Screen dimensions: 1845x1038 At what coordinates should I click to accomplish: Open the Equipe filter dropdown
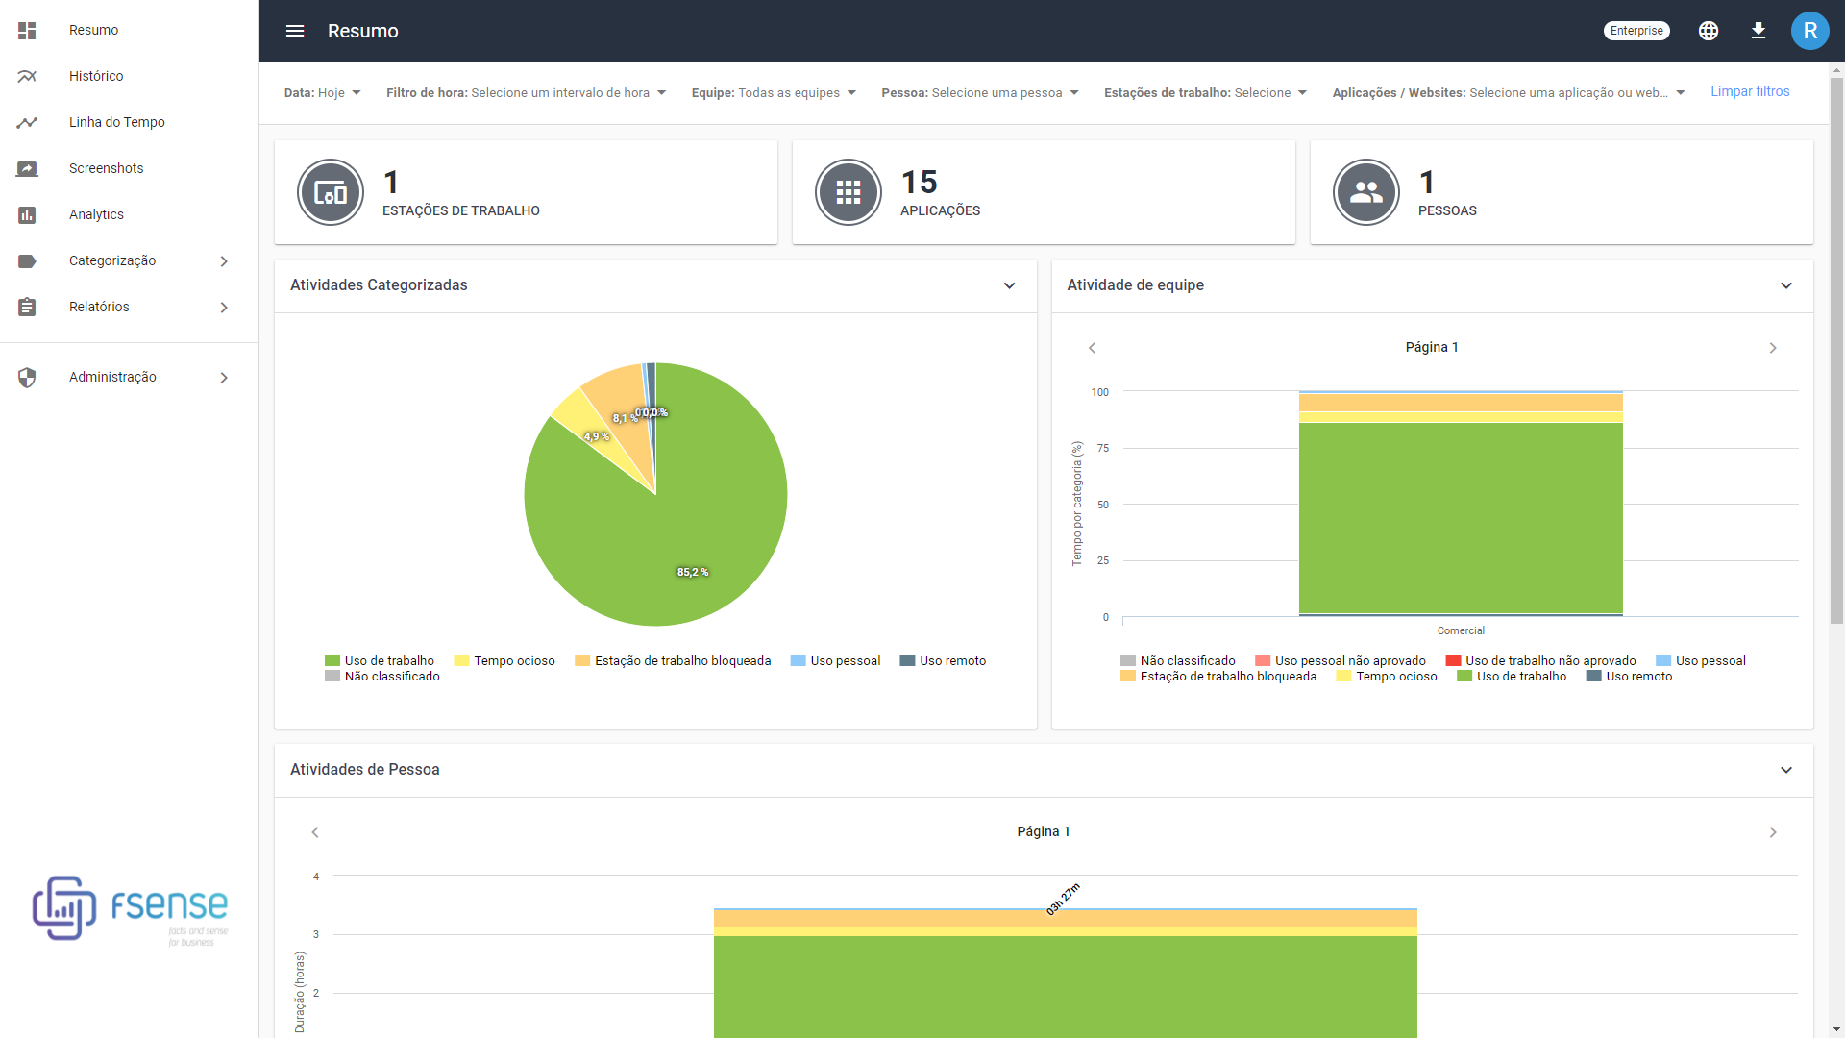(x=773, y=92)
